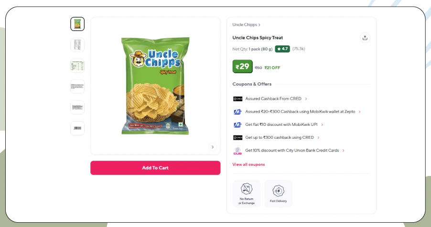Viewport: 431px width, 227px height.
Task: Select the second thumbnail showing pack back
Action: click(77, 45)
